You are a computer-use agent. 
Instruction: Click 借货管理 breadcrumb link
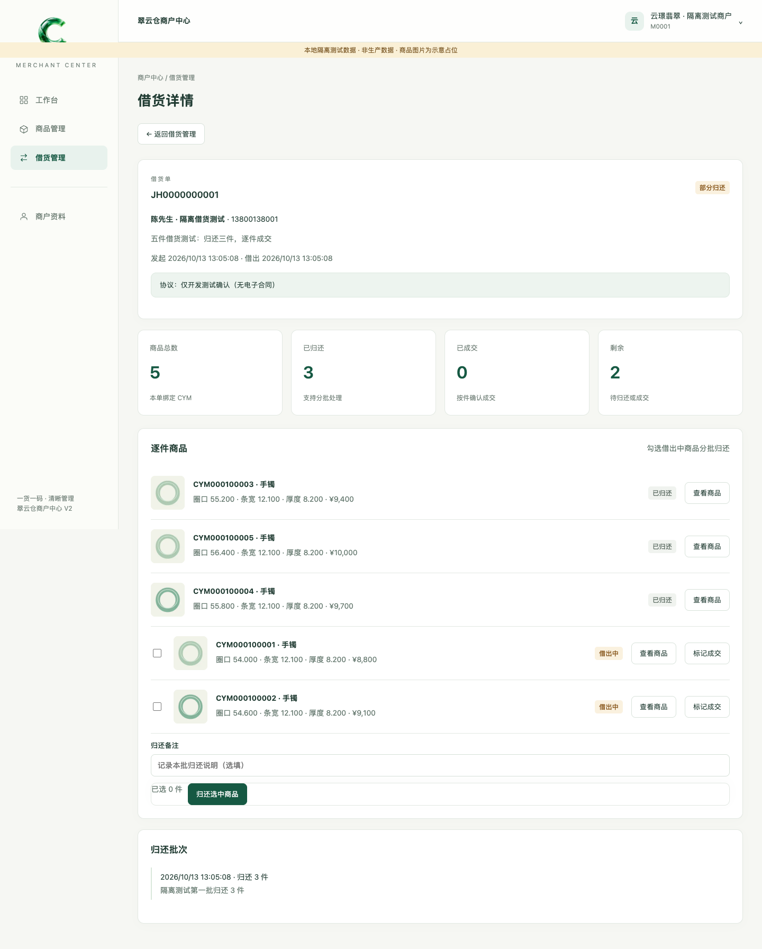pos(182,78)
